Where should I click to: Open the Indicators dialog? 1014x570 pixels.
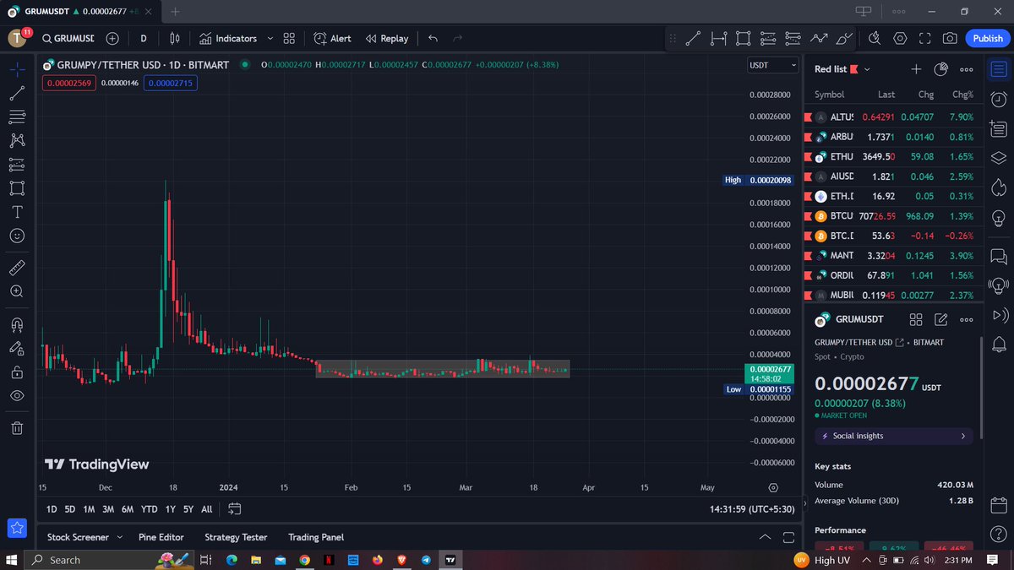point(227,39)
